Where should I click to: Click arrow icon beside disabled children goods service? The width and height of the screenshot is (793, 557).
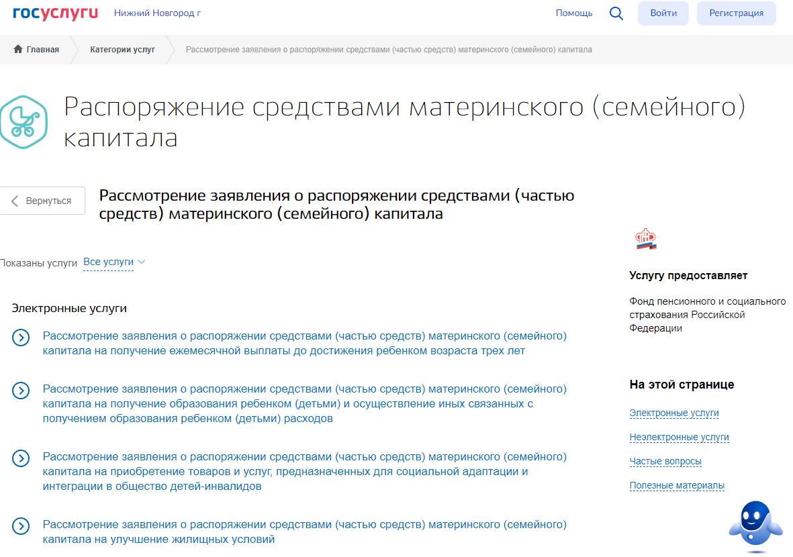pyautogui.click(x=21, y=458)
